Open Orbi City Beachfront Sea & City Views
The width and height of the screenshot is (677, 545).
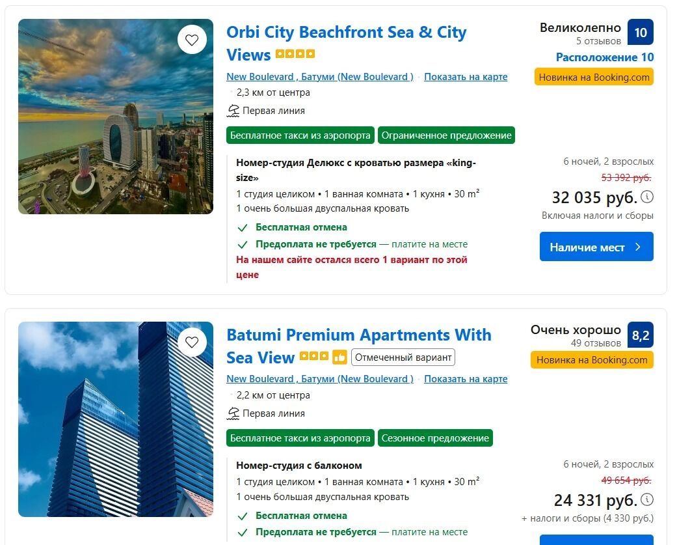point(346,33)
